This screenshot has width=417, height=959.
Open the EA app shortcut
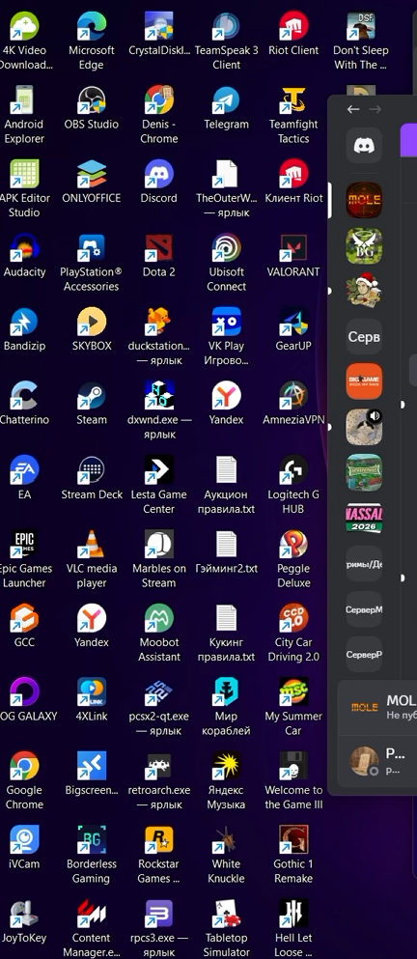coord(24,471)
